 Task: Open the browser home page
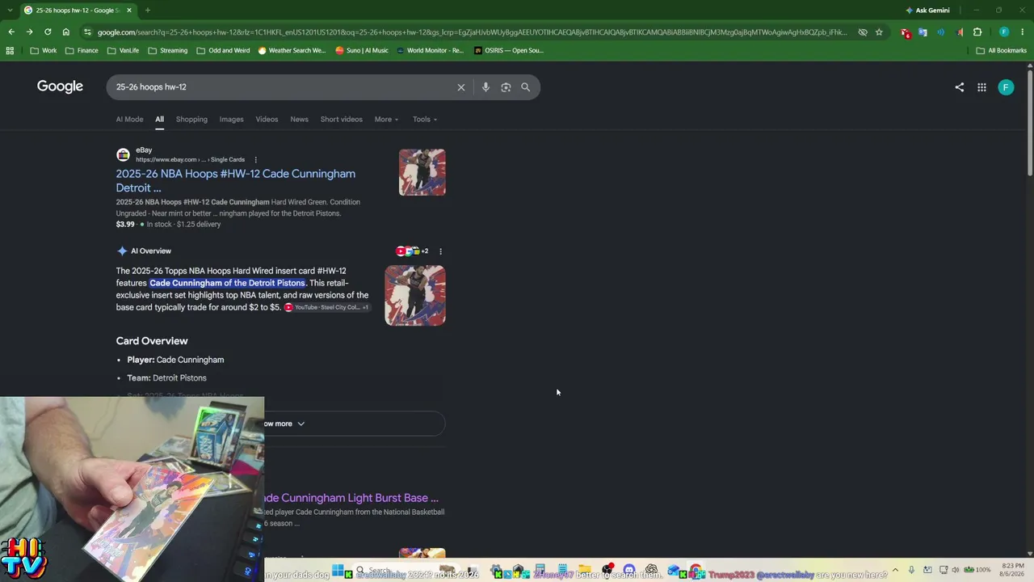click(x=66, y=32)
